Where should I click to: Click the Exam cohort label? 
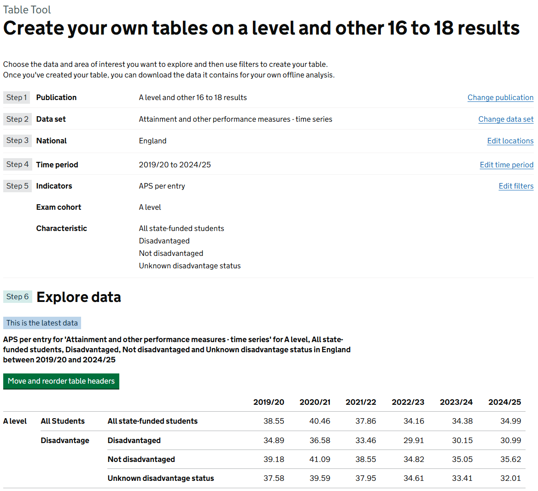(x=58, y=207)
